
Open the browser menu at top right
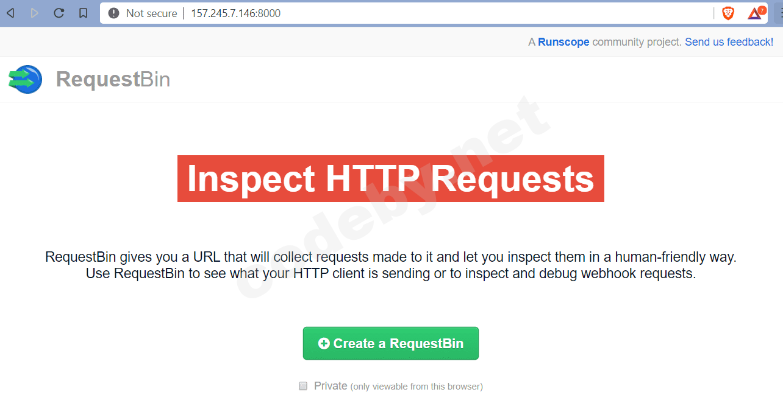[779, 13]
